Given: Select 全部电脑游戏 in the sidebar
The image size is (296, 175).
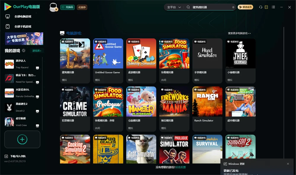Looking at the screenshot, I should (23, 17).
